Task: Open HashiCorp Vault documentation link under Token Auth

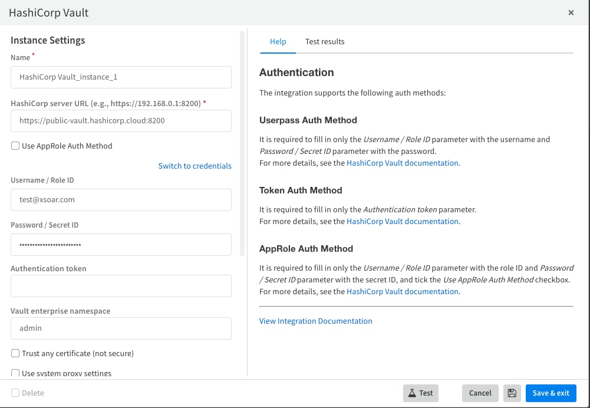Action: coord(402,221)
